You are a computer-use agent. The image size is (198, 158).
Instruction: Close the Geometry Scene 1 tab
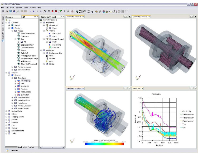pos(83,17)
